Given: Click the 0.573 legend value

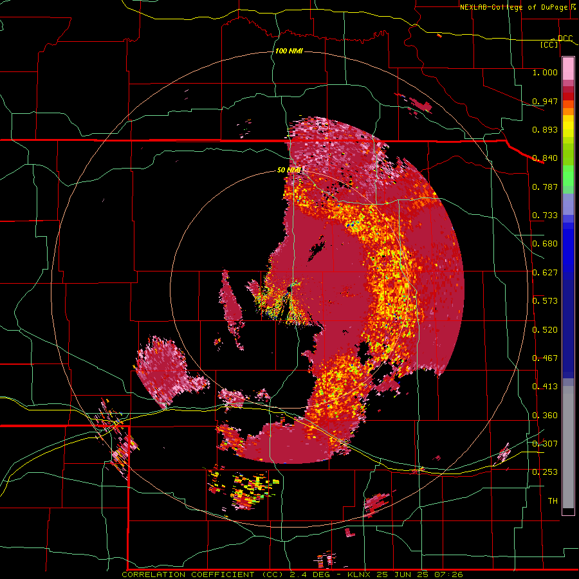Looking at the screenshot, I should click(x=545, y=301).
